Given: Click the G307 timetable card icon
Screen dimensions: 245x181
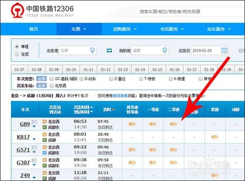Looking at the screenshot, I should point(34,160).
